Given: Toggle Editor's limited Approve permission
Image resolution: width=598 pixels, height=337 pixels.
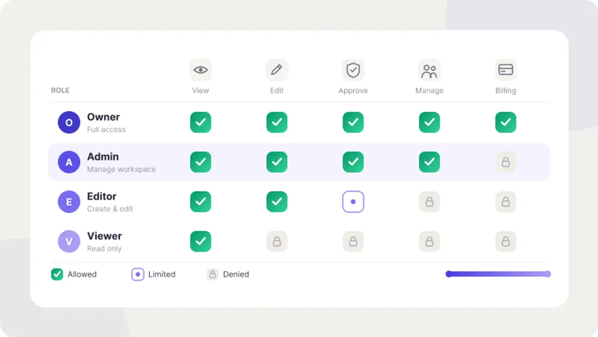Looking at the screenshot, I should point(353,202).
